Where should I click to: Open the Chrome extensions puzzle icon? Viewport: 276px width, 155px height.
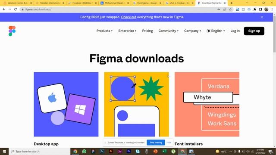(255, 9)
